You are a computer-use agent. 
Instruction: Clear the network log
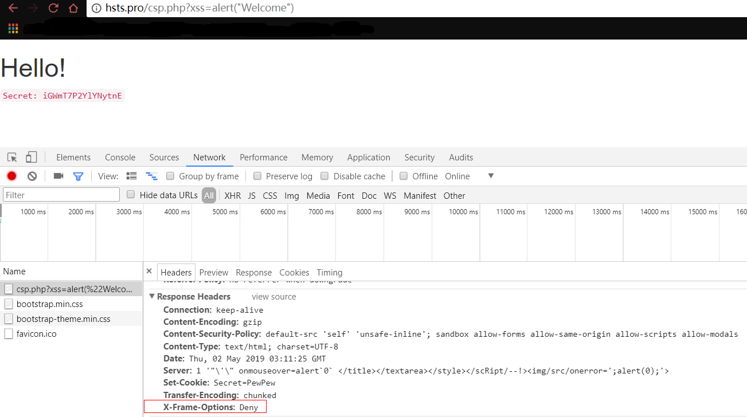coord(32,176)
